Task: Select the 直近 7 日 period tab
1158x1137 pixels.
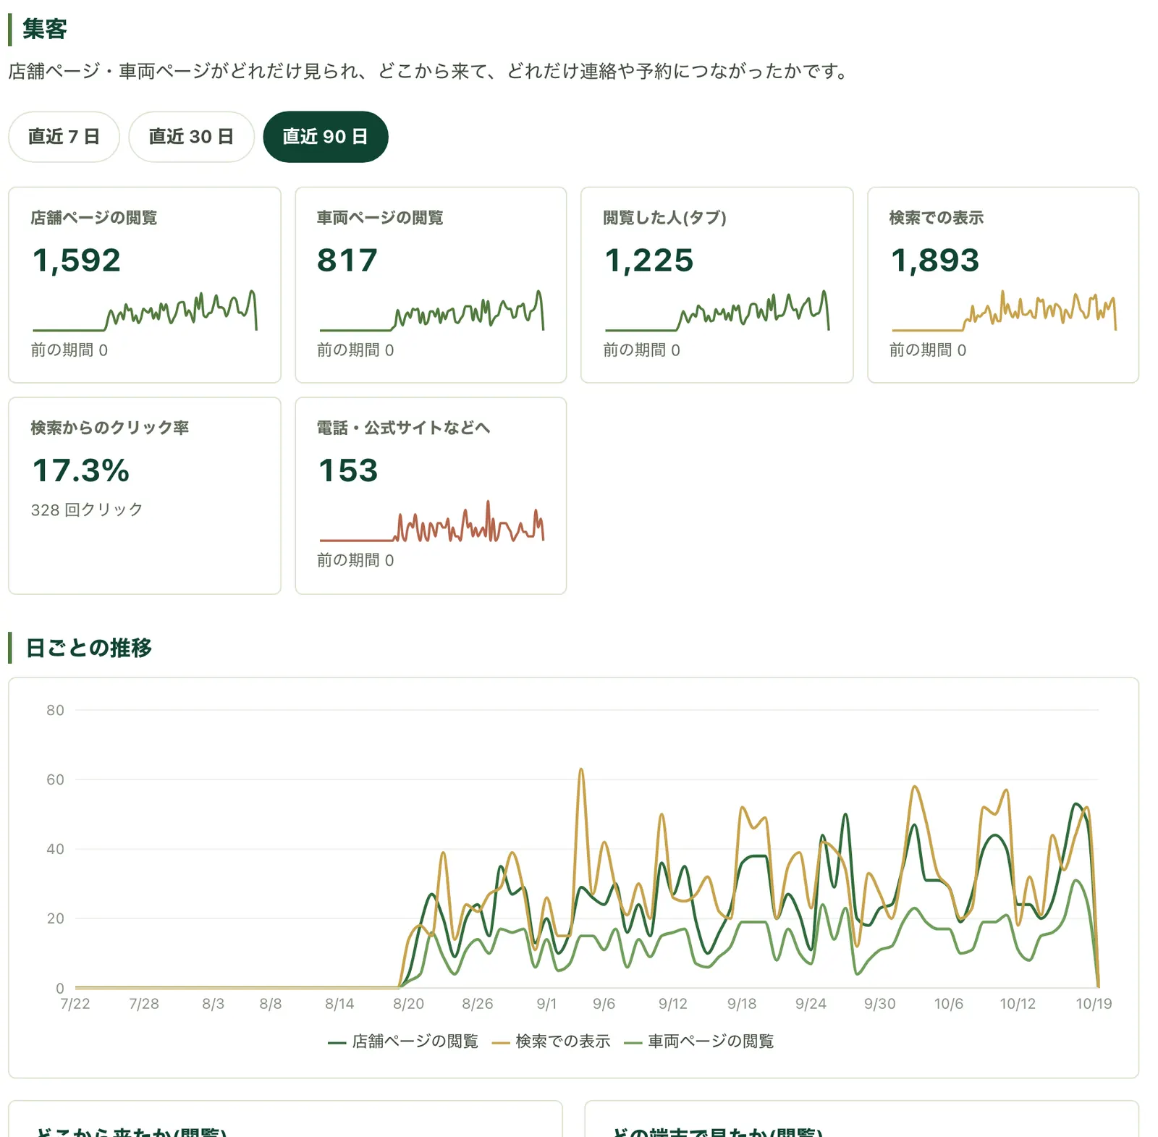Action: point(64,137)
